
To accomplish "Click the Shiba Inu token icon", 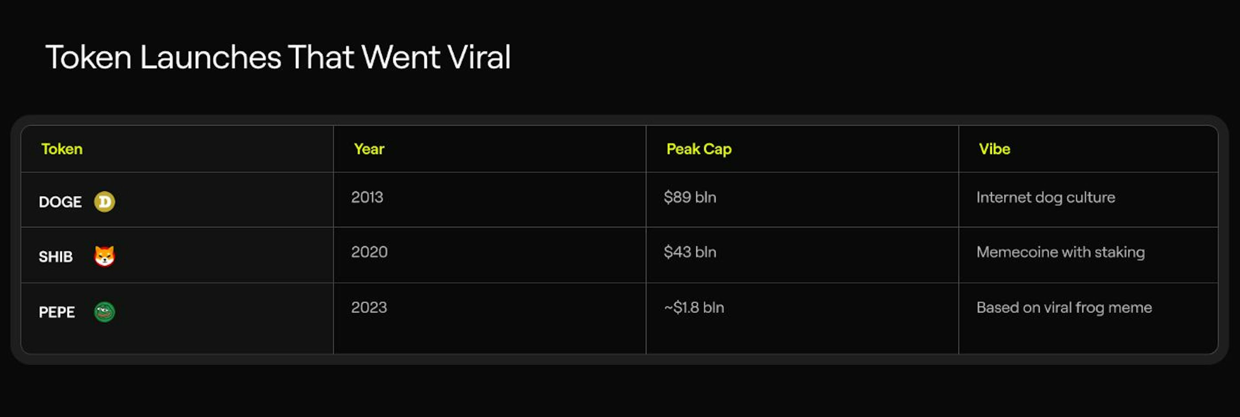I will pyautogui.click(x=104, y=256).
